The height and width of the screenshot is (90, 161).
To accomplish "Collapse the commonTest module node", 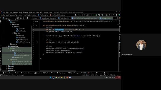I will (x=7, y=46).
